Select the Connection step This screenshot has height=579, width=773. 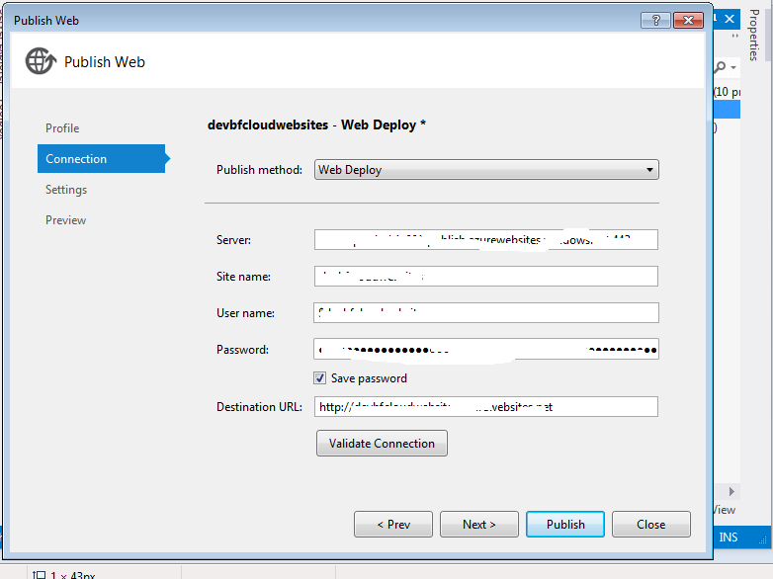pos(101,159)
